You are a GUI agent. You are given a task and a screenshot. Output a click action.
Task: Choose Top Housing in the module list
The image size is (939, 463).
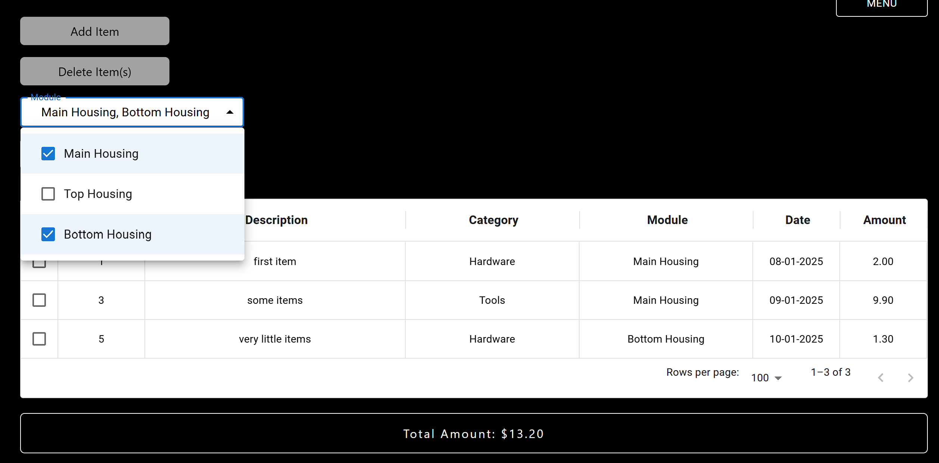[x=132, y=194]
